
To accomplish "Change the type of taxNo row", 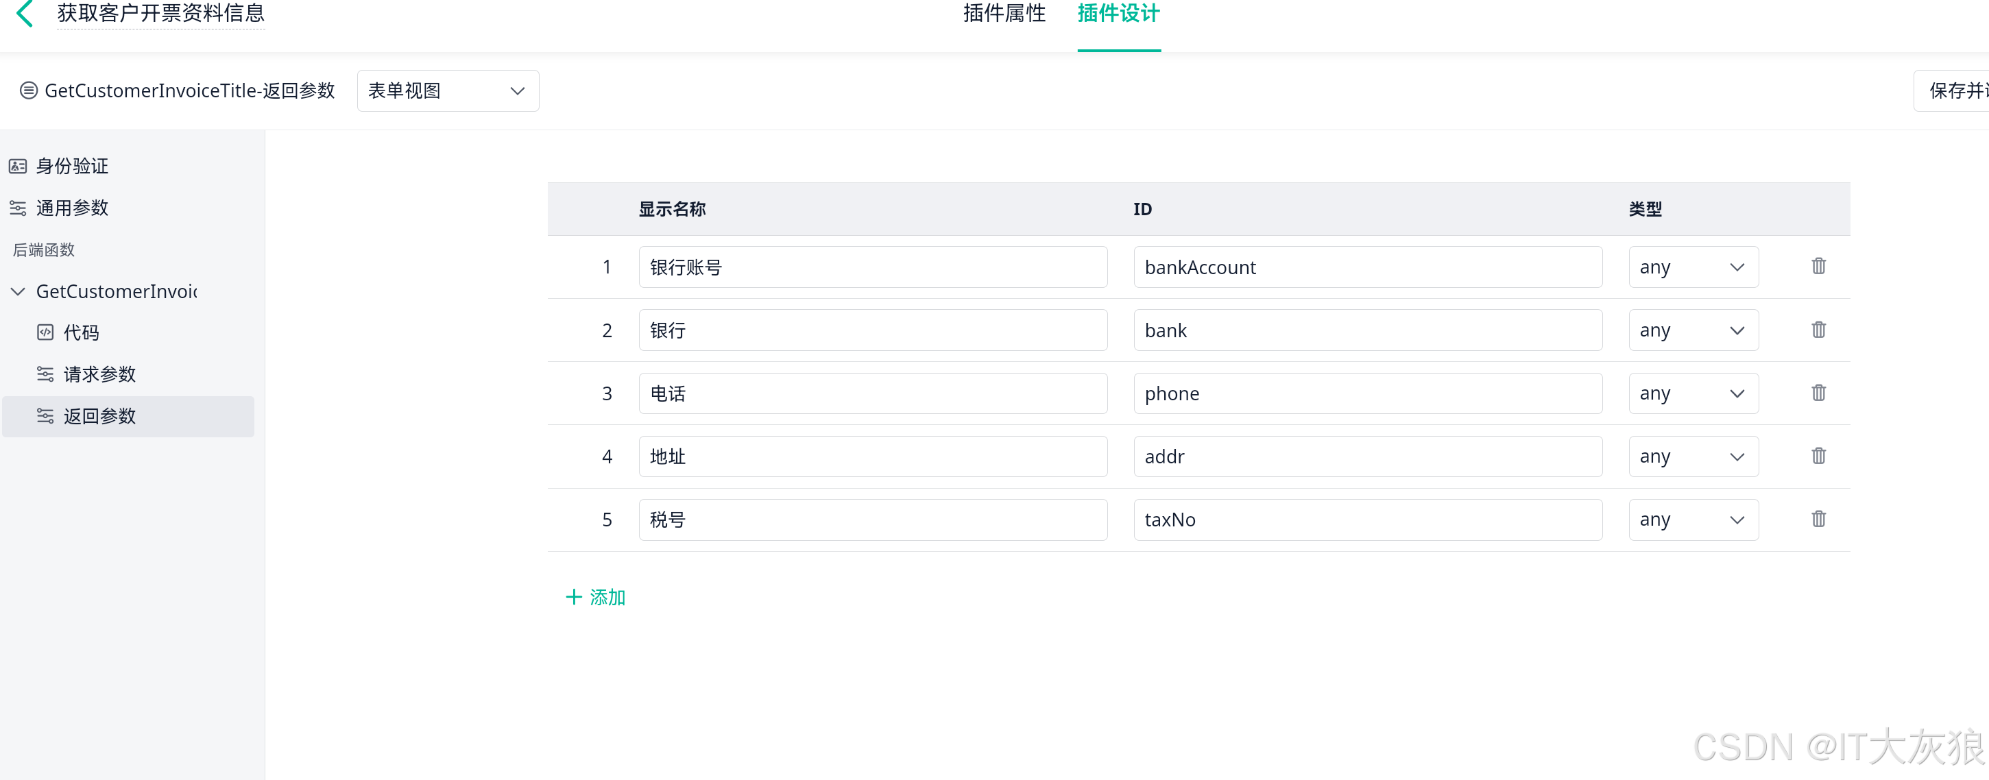I will (x=1693, y=520).
